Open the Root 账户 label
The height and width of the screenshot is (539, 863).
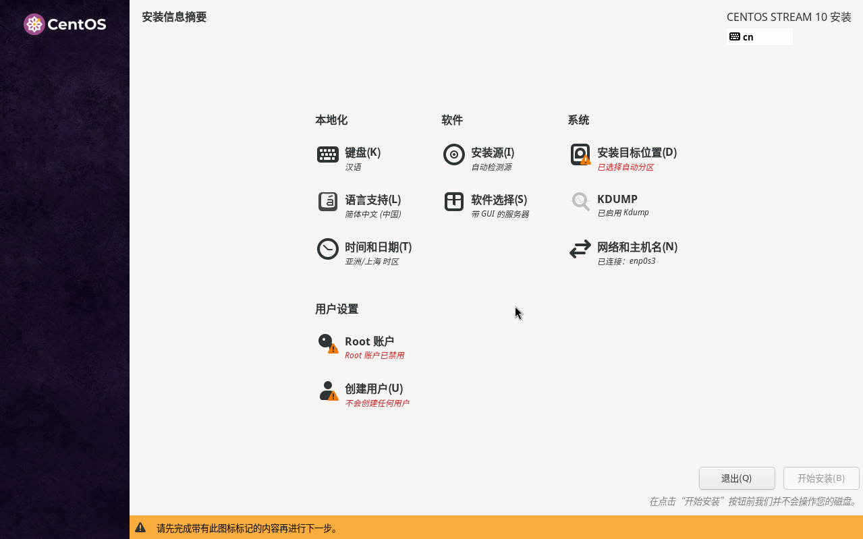(370, 341)
